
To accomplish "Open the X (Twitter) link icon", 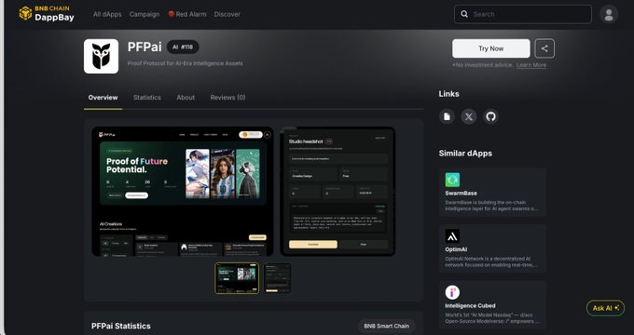I will click(x=469, y=116).
